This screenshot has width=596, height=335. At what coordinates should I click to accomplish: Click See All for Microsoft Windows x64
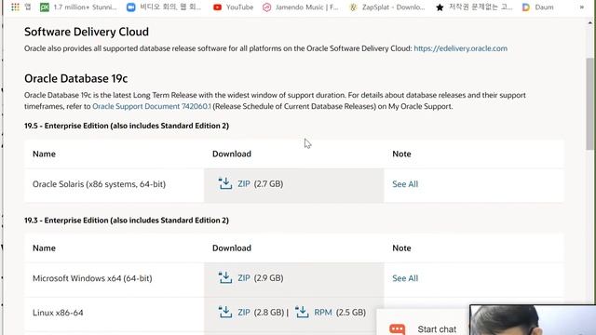click(x=405, y=278)
